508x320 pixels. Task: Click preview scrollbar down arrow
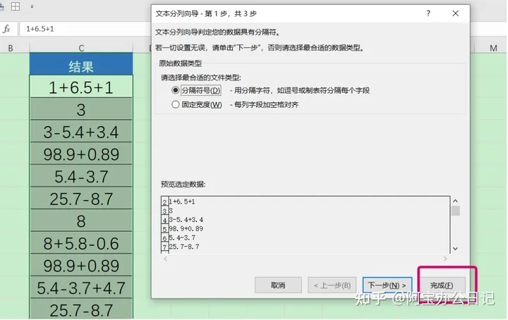click(x=455, y=248)
